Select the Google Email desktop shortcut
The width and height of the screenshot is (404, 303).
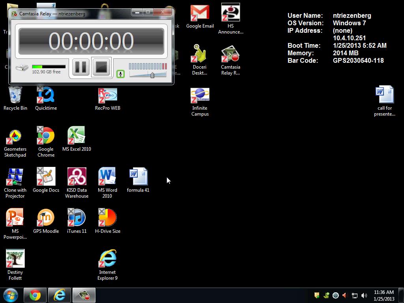pyautogui.click(x=200, y=17)
